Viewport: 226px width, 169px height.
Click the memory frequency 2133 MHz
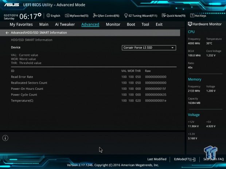click(x=194, y=91)
